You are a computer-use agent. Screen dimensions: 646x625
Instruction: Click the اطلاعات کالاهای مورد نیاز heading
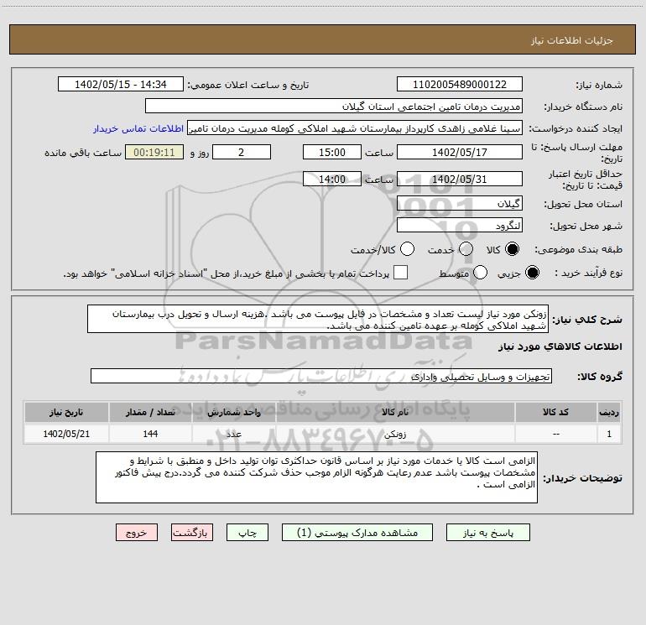click(560, 346)
